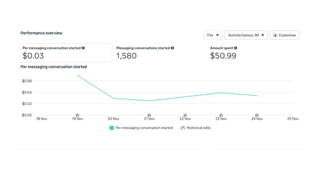Viewport: 320px width, 176px height.
Task: Toggle Per messaging conversation started legend label
Action: [144, 128]
